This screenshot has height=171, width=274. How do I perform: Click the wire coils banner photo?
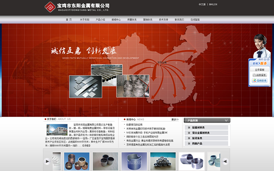[x=133, y=86]
